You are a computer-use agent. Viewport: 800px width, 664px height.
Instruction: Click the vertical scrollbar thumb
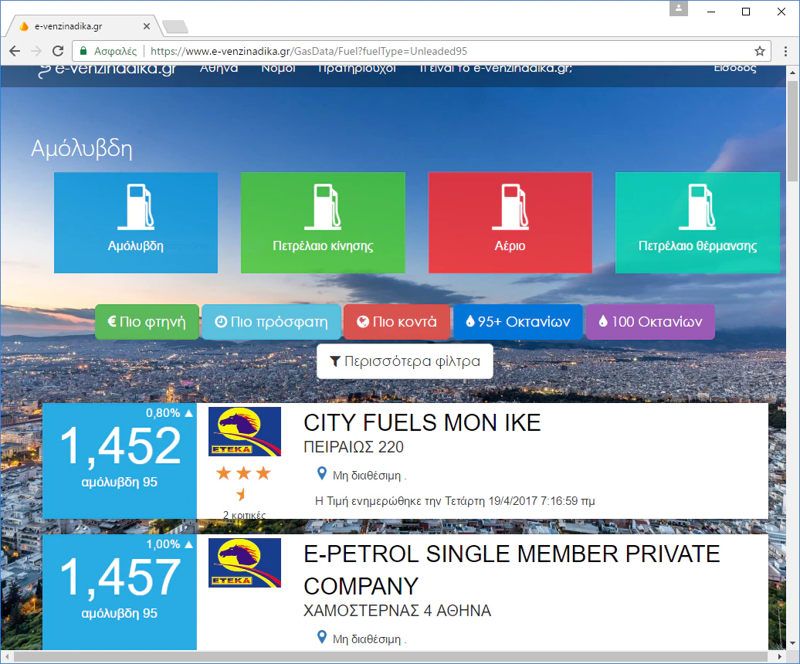click(792, 130)
